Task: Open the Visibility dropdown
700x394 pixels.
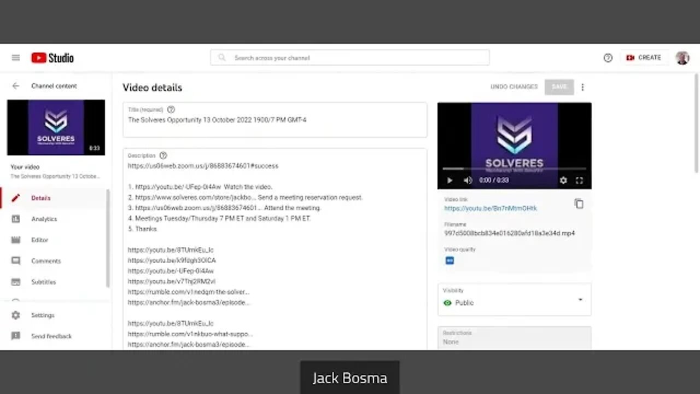Action: pyautogui.click(x=514, y=299)
